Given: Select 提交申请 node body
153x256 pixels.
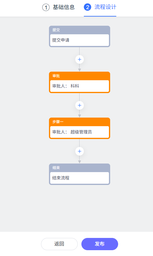Looking at the screenshot, I should tap(80, 40).
